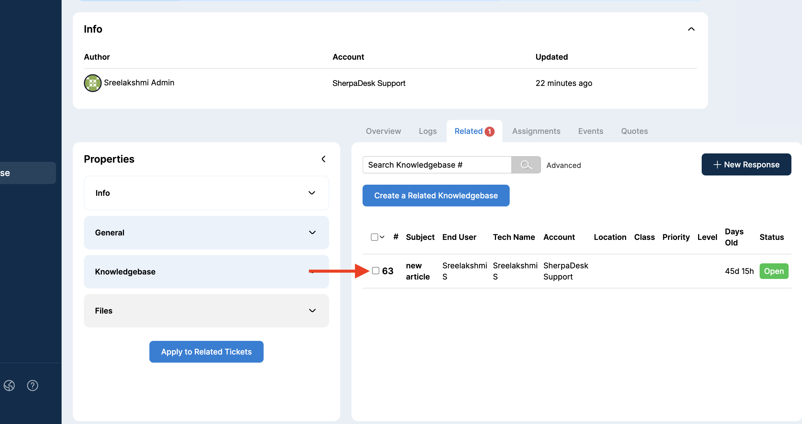
Task: Focus the Search Knowledgebase # field
Action: (436, 165)
